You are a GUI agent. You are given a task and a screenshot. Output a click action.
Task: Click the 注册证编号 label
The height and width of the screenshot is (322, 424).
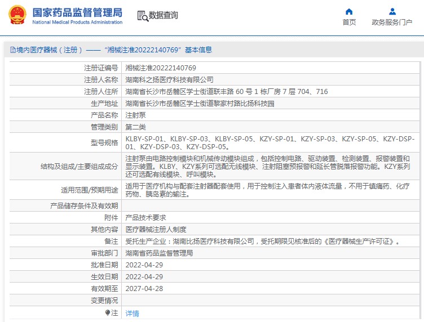tap(101, 68)
